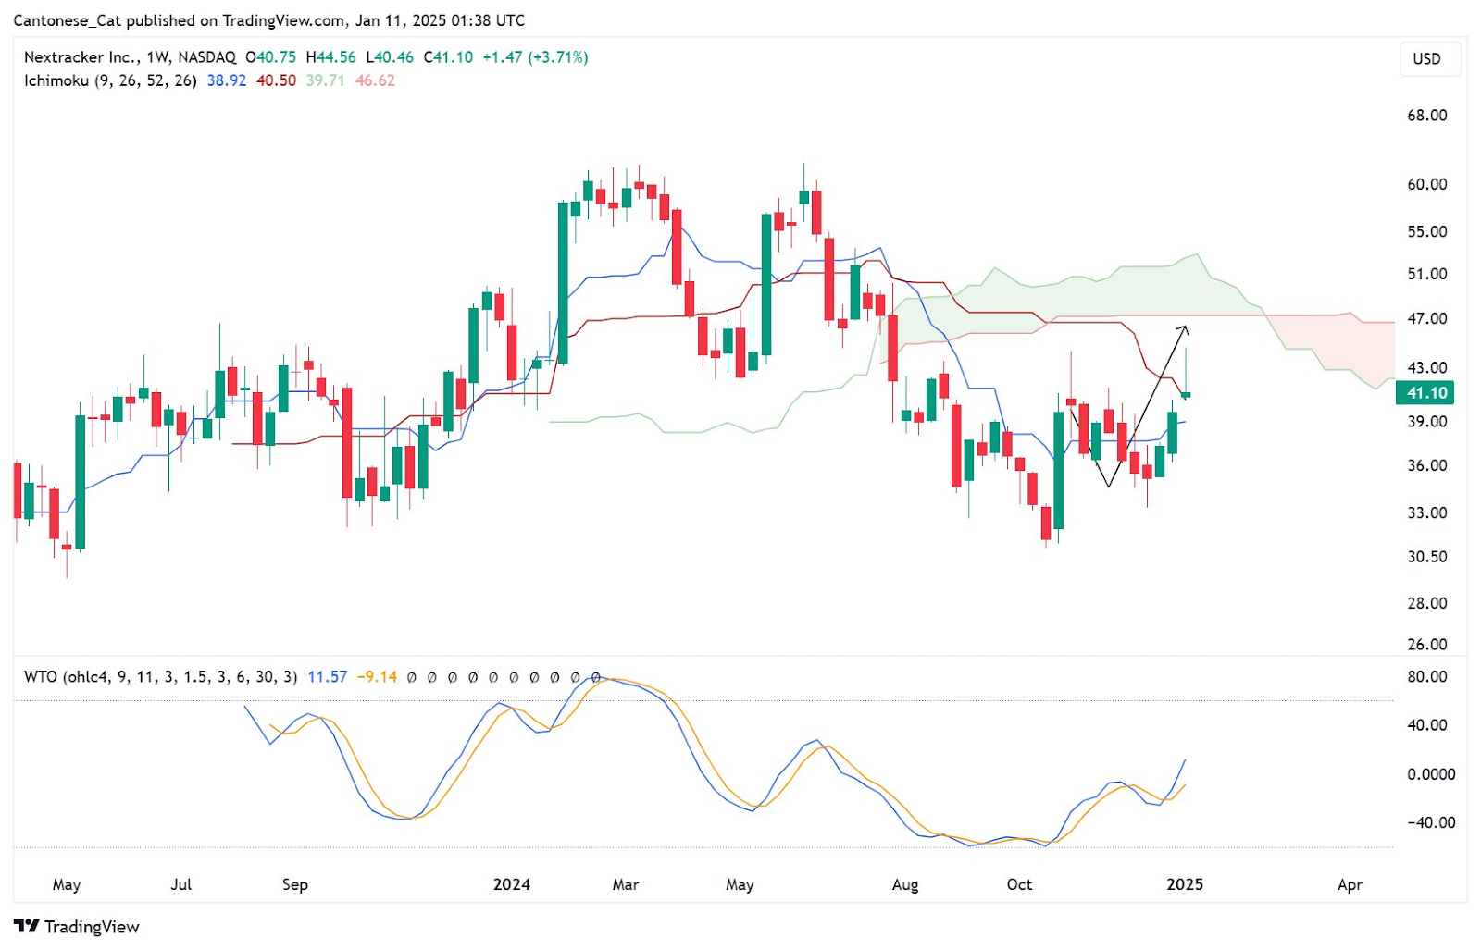Click the 33.00 price axis label

tap(1426, 512)
